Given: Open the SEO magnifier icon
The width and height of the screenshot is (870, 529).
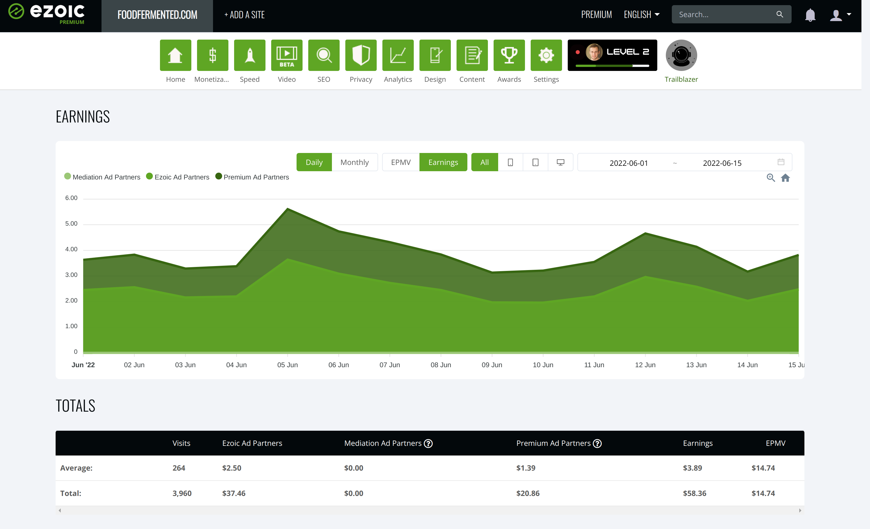Looking at the screenshot, I should point(324,55).
